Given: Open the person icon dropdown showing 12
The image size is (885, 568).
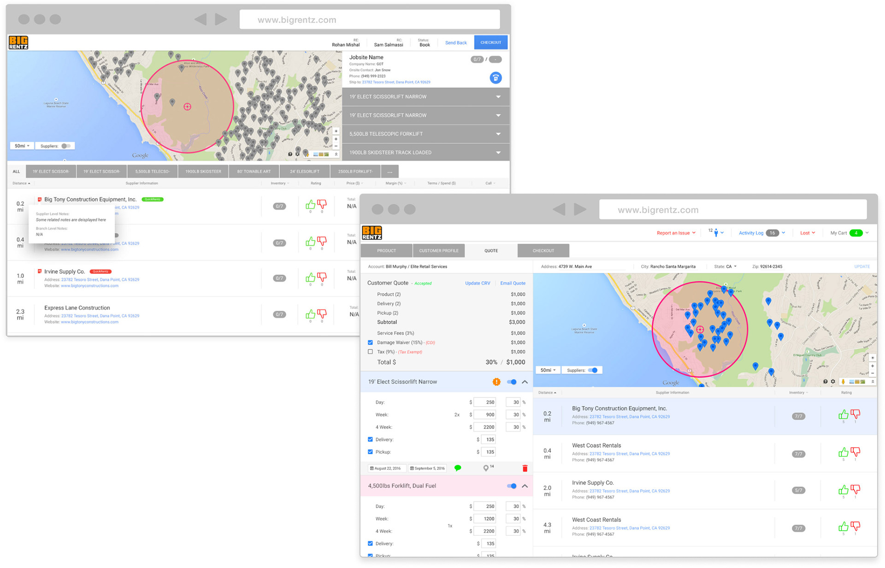Looking at the screenshot, I should point(716,233).
